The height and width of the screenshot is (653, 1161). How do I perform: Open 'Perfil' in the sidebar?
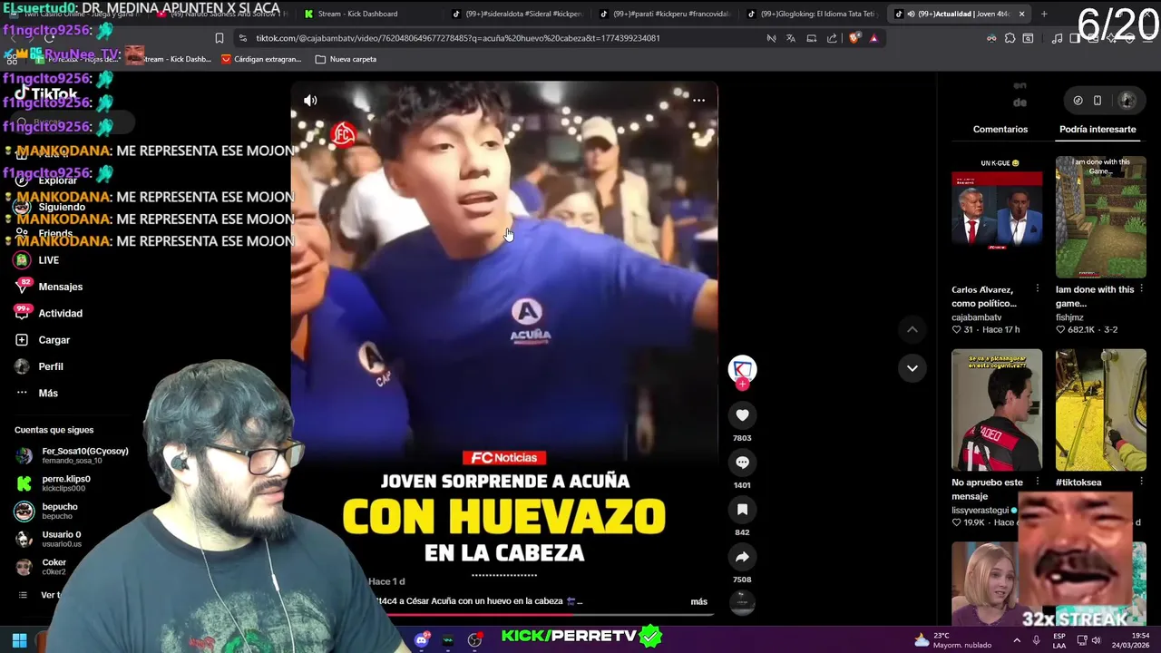[x=51, y=366]
